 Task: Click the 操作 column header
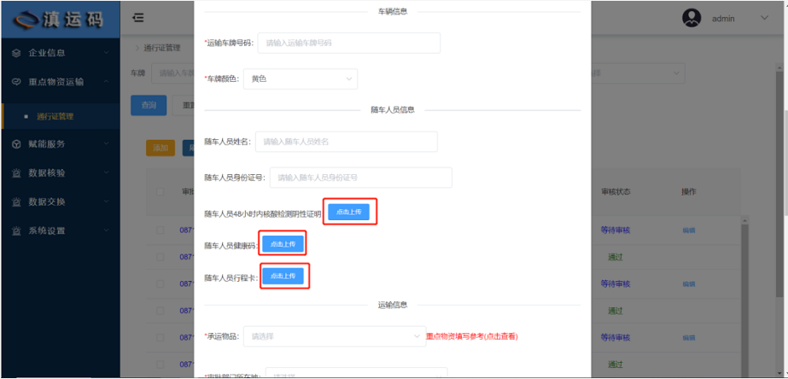pyautogui.click(x=688, y=192)
